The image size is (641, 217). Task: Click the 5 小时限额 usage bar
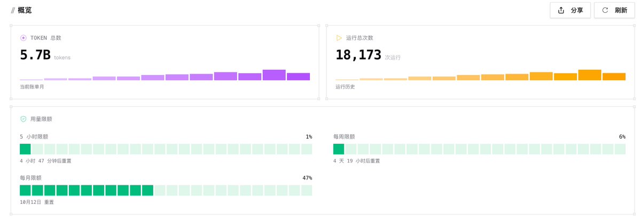tap(166, 149)
